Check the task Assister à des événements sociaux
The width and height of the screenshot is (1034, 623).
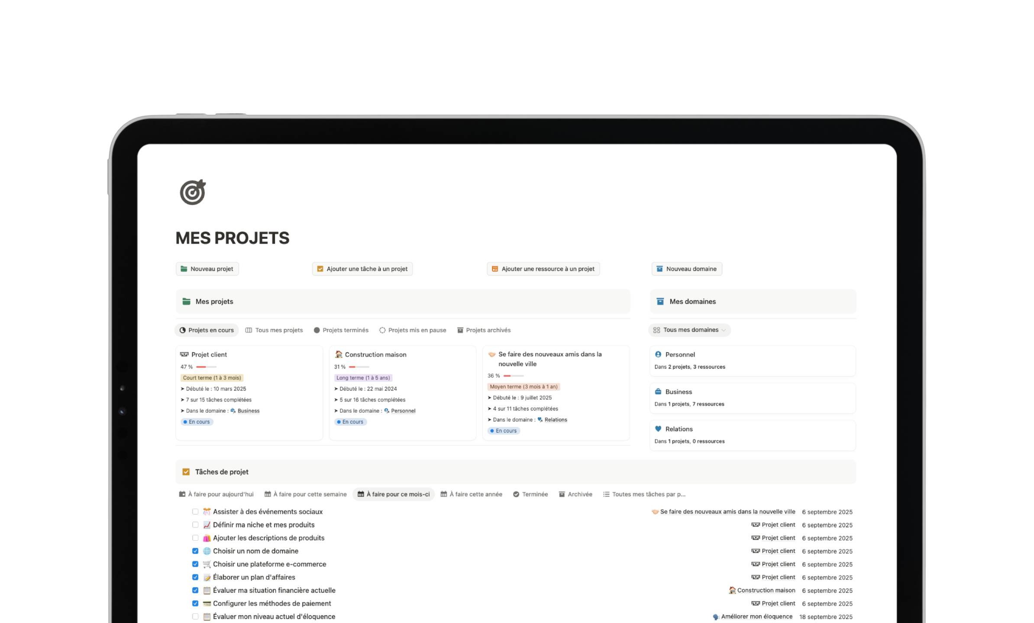[x=195, y=511]
